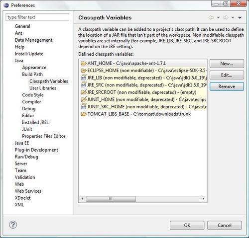249x238 pixels.
Task: Click the type filter text field
Action: (37, 17)
